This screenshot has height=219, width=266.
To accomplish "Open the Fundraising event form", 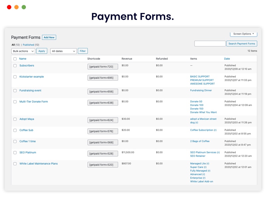I will coord(30,91).
